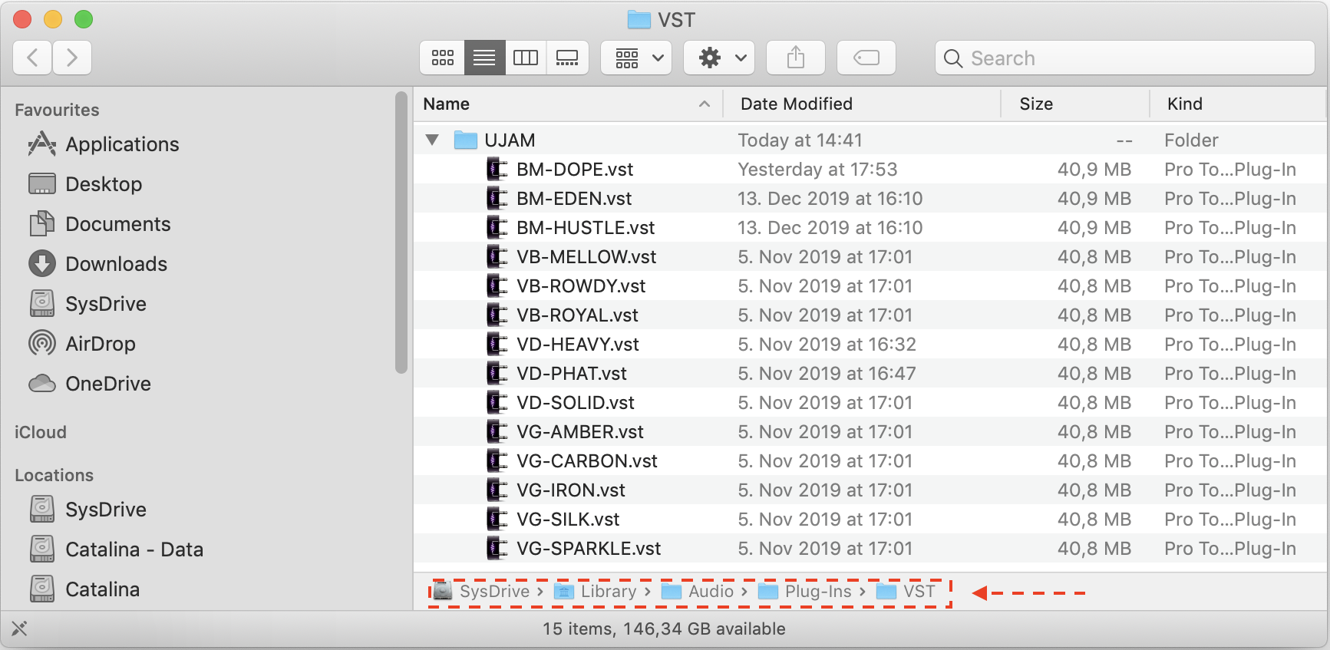Open OneDrive in the sidebar
Screen dimensions: 1330x650
(89, 384)
